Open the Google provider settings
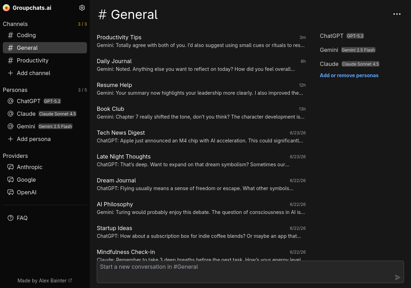 (x=45, y=180)
